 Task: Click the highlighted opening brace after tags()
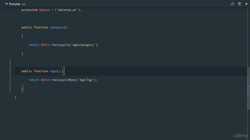tap(63, 71)
